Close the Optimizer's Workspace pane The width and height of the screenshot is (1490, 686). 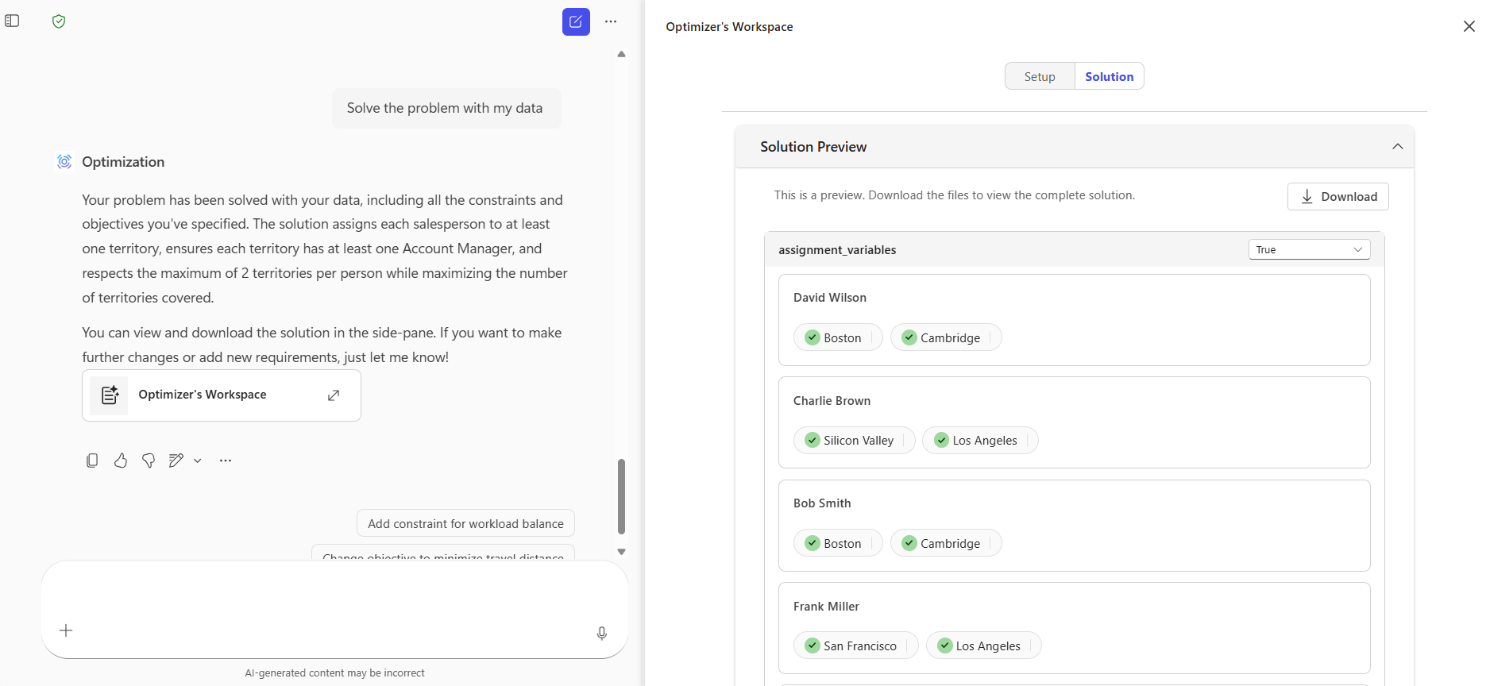pyautogui.click(x=1469, y=26)
